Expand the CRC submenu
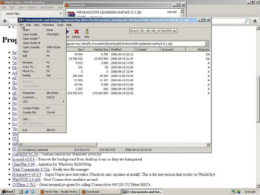The width and height of the screenshot is (260, 195). pyautogui.click(x=42, y=102)
